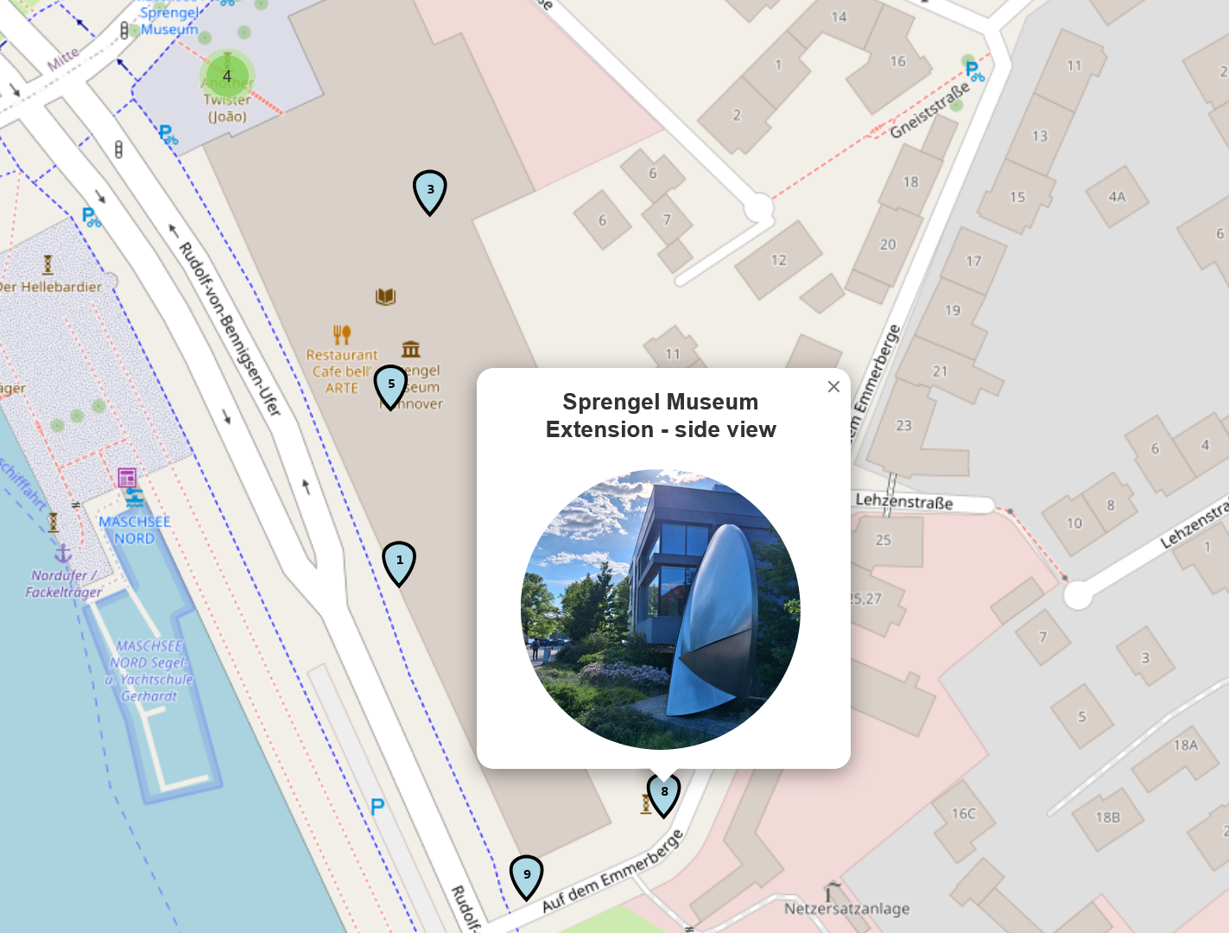Click the 'Twister (João)' label under the cluster
This screenshot has width=1229, height=933.
click(x=227, y=108)
